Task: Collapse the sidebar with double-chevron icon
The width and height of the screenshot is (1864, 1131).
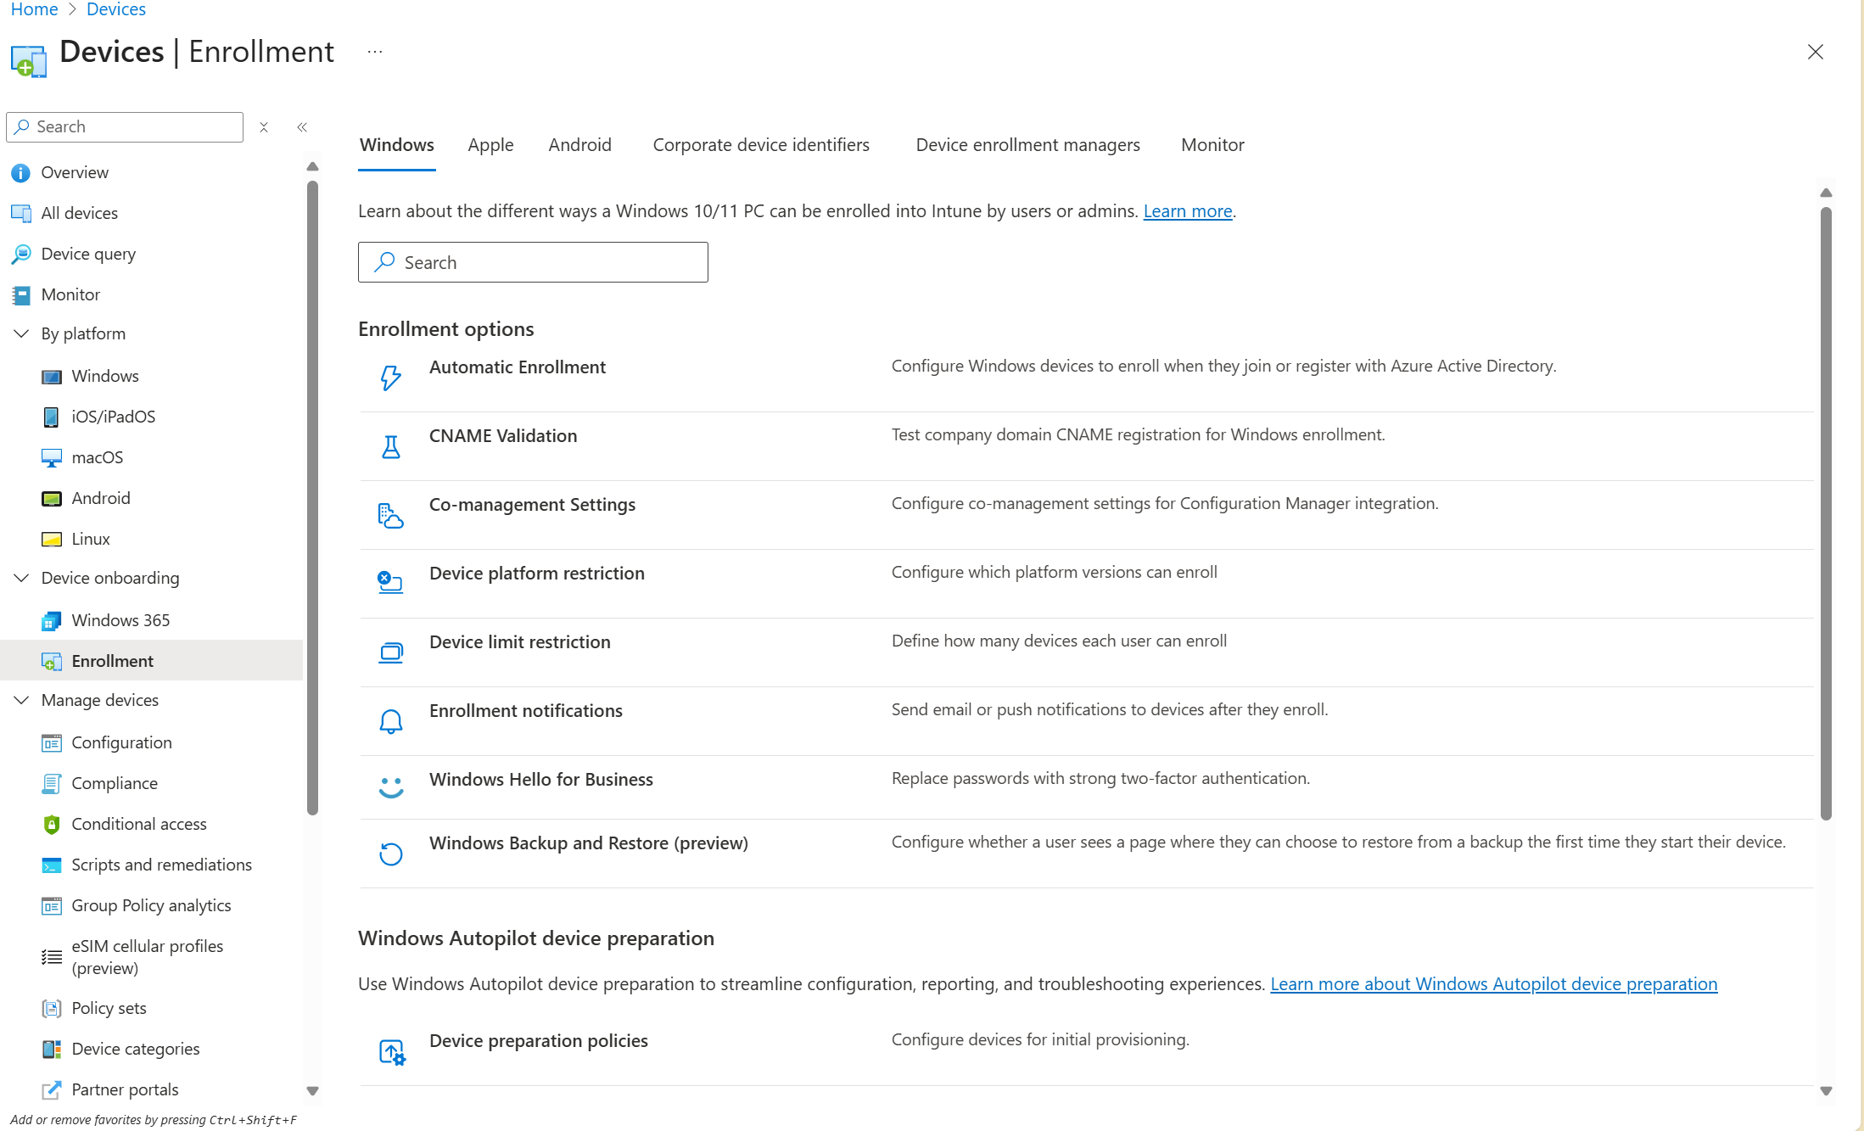Action: point(302,127)
